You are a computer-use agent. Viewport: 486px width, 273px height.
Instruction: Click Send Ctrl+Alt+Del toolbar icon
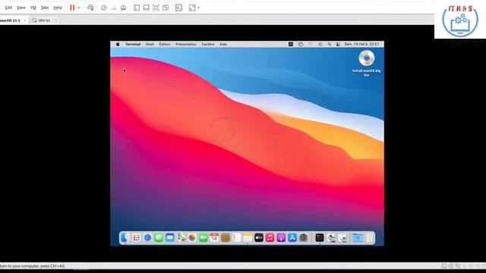pyautogui.click(x=90, y=8)
